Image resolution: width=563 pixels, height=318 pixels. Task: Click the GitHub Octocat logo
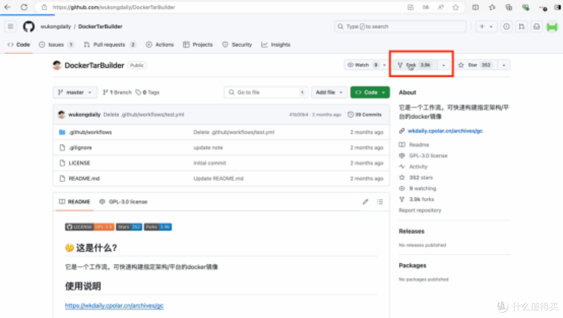29,27
